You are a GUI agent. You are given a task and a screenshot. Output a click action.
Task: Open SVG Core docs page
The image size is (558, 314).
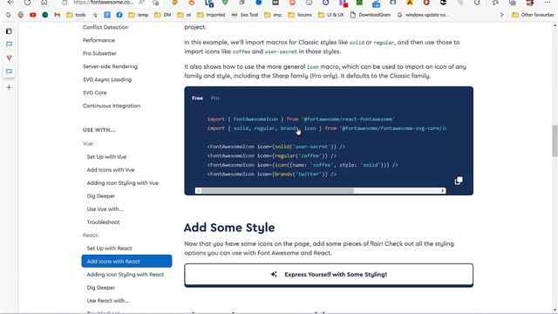[95, 92]
